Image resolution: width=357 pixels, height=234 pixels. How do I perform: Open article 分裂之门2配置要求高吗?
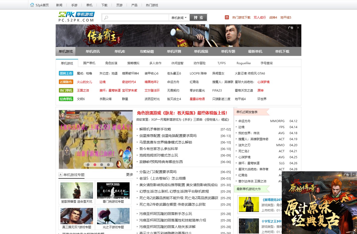tap(158, 172)
